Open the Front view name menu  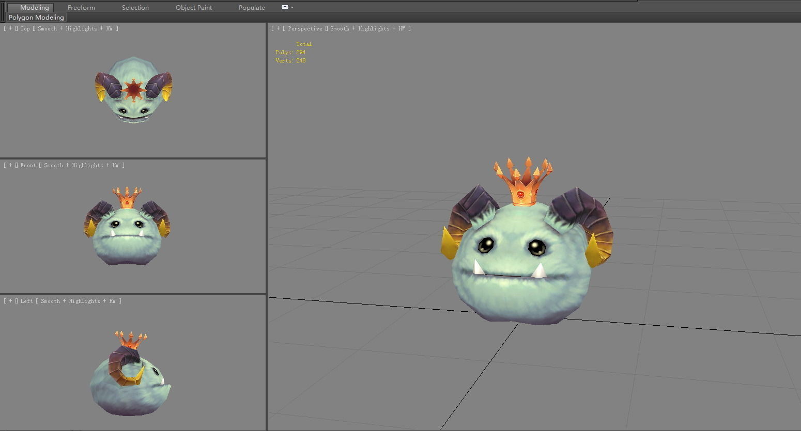pos(28,166)
